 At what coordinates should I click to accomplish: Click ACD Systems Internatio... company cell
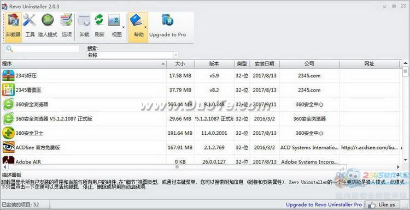[x=309, y=148]
